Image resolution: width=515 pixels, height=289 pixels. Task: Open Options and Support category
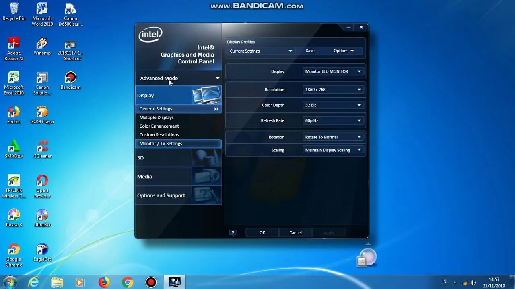(x=179, y=195)
